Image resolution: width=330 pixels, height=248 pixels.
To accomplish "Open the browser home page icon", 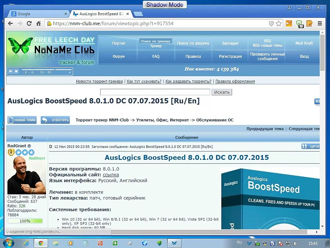I will [x=38, y=23].
